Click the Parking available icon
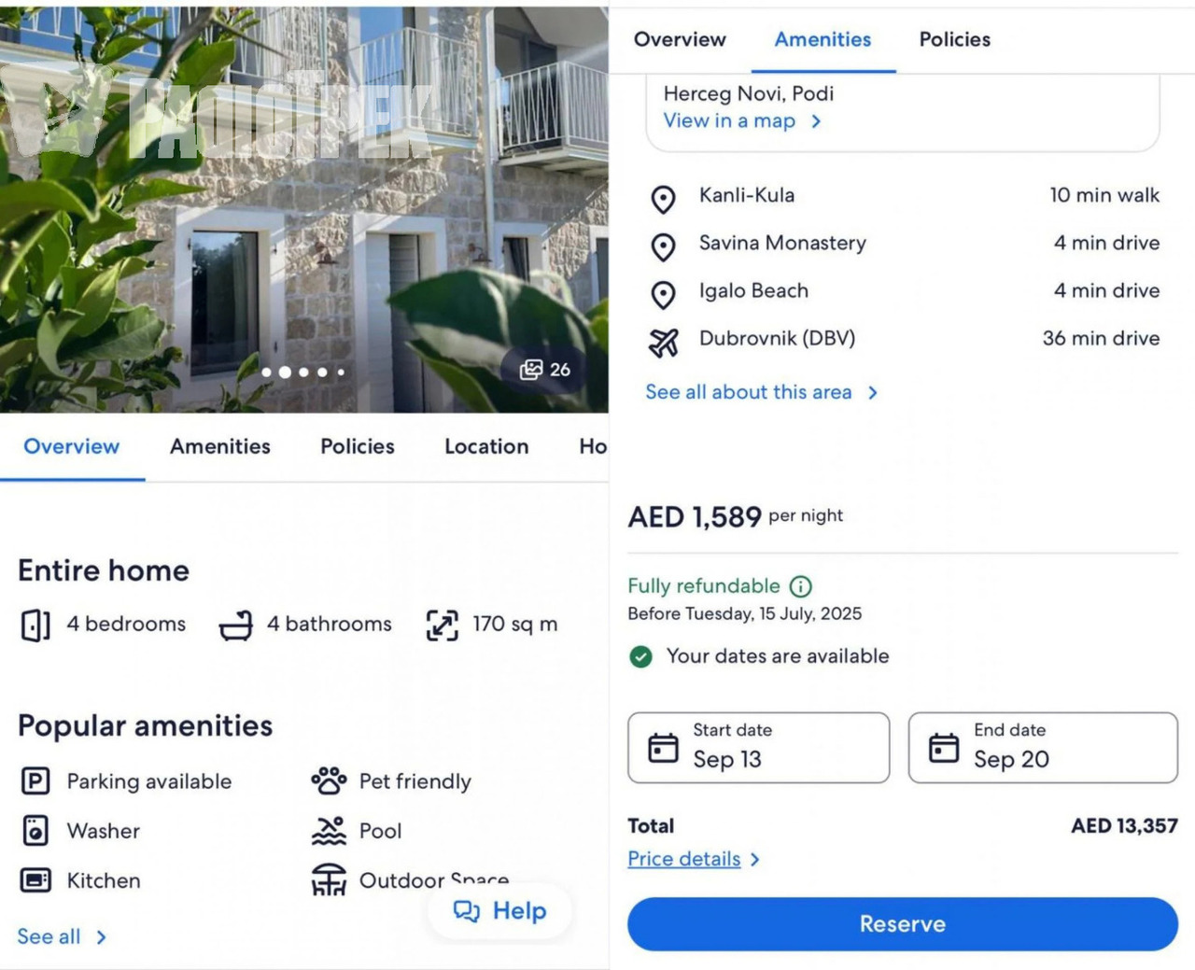This screenshot has width=1195, height=970. coord(35,780)
